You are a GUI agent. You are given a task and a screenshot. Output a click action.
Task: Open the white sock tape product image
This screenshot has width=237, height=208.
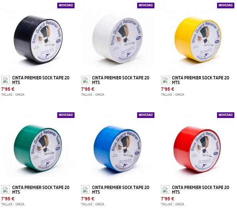click(x=118, y=39)
